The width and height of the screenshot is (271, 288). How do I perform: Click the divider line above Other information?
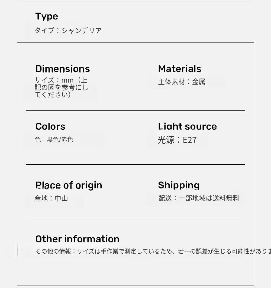[x=135, y=217]
